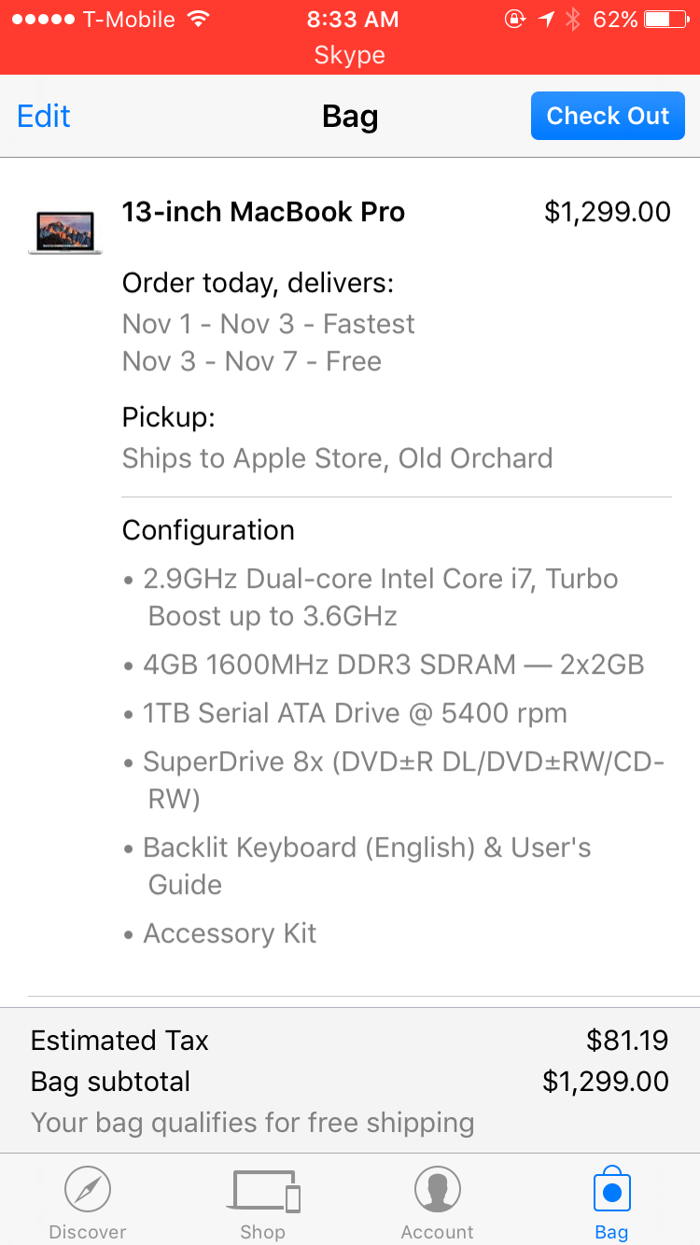Viewport: 700px width, 1245px height.
Task: Select the Bag shopping bag icon
Action: [x=612, y=1188]
